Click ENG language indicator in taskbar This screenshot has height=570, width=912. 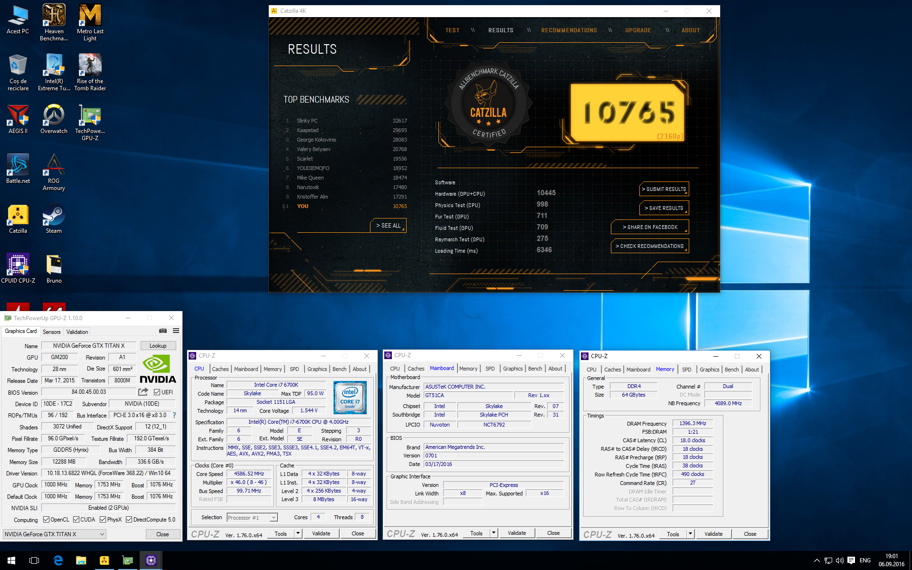pos(865,560)
